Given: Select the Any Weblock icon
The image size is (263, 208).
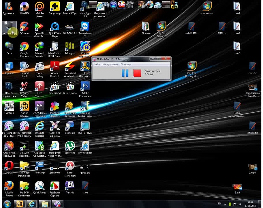Looking at the screenshot, I should pos(85,148).
